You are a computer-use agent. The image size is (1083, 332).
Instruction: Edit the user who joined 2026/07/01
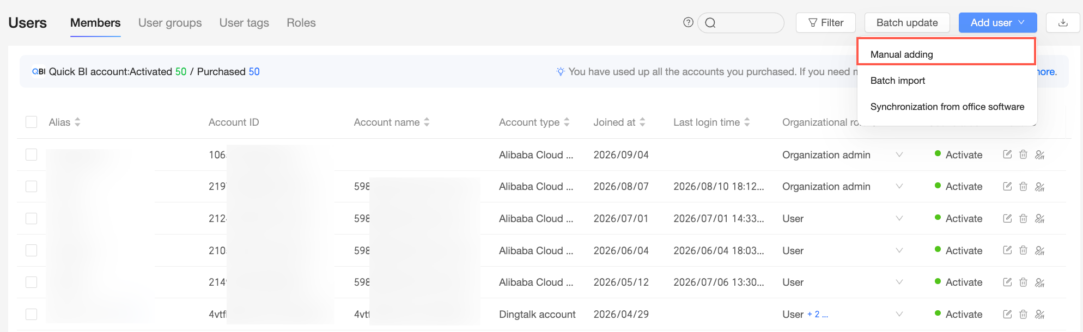[x=1007, y=218]
